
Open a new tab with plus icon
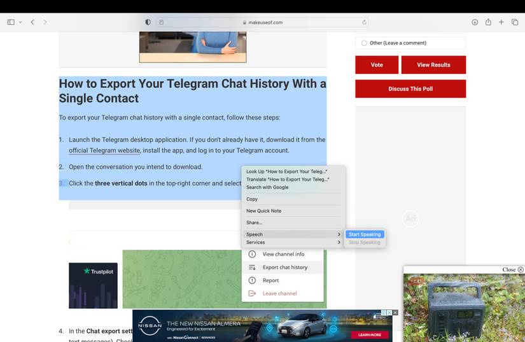501,22
